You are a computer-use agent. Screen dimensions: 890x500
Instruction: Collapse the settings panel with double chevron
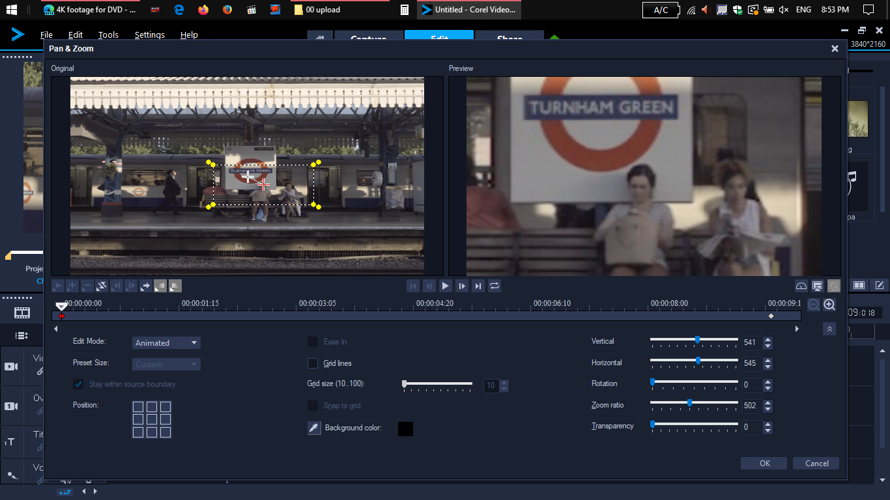829,329
